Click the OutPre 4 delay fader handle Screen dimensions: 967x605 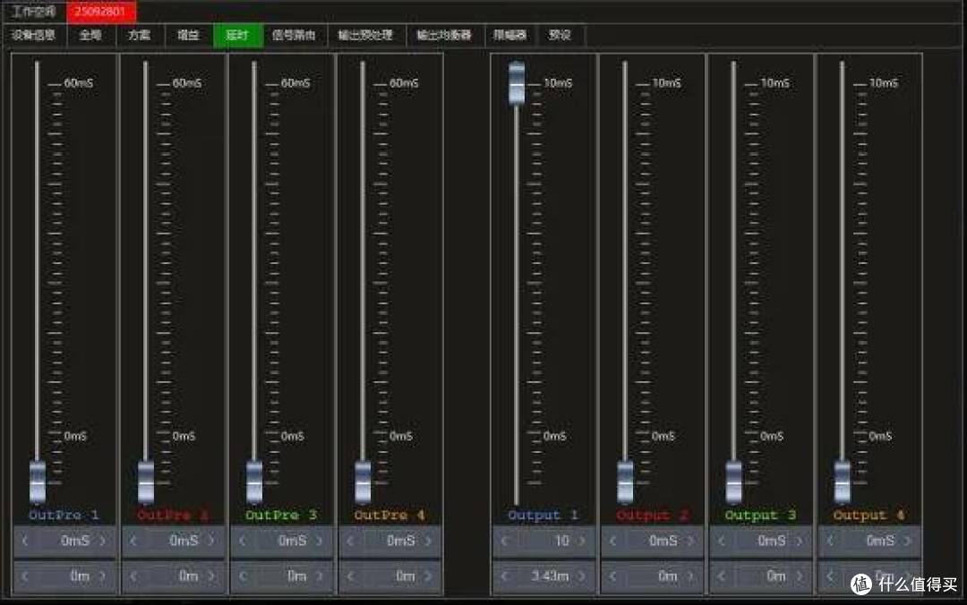364,481
